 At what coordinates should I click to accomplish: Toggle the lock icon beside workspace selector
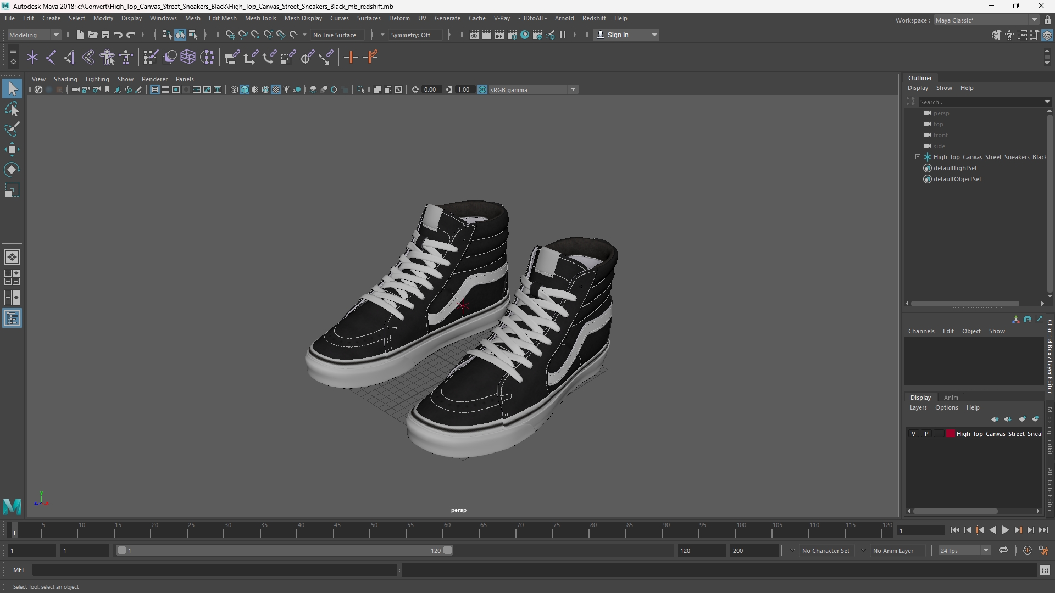(x=1047, y=20)
